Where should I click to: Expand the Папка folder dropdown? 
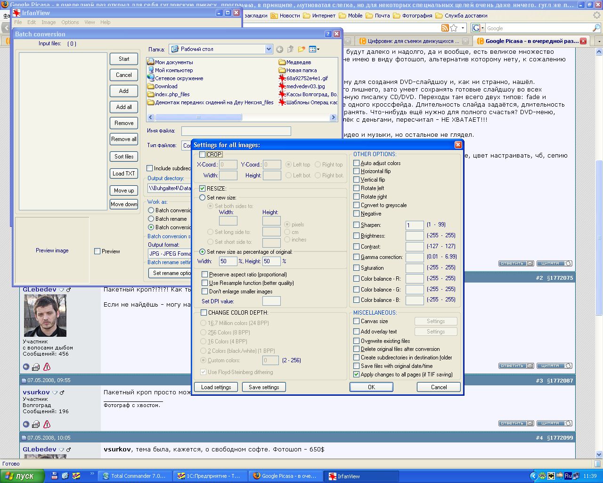pyautogui.click(x=269, y=49)
